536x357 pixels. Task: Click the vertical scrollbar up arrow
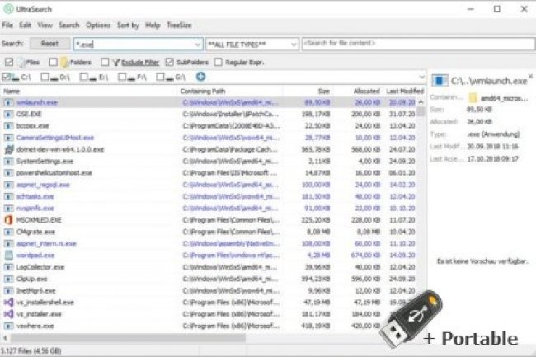click(421, 101)
